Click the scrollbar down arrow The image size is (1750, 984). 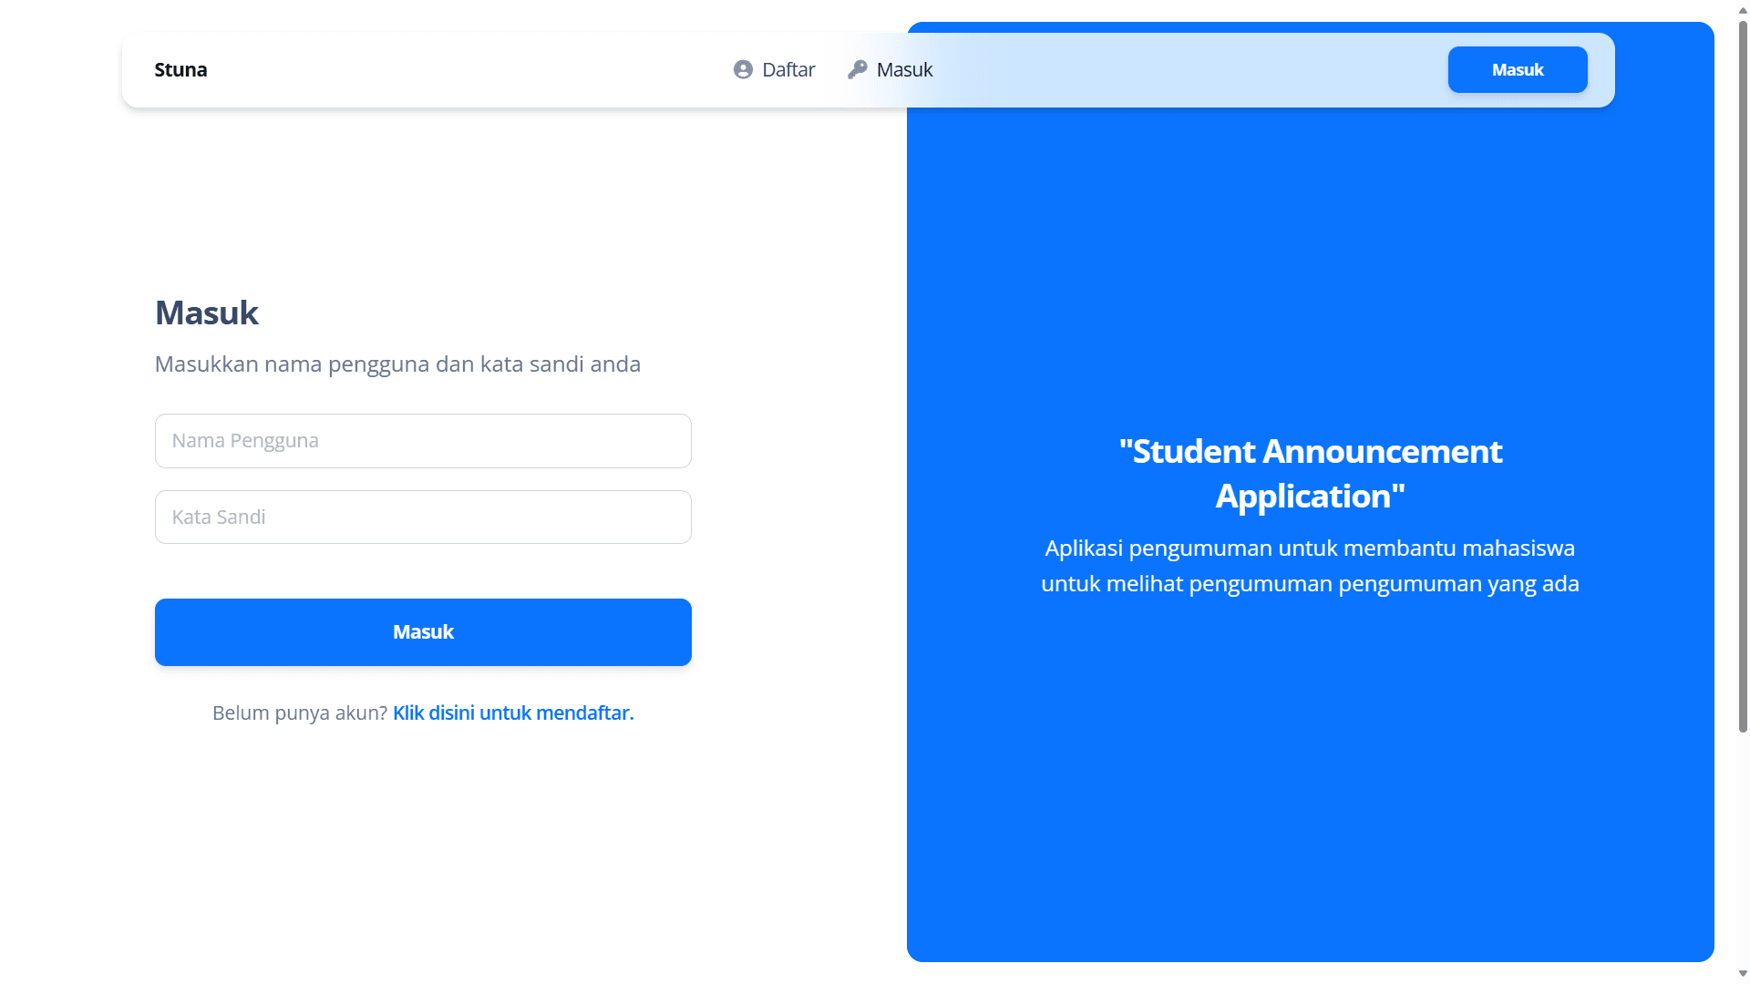pyautogui.click(x=1743, y=974)
